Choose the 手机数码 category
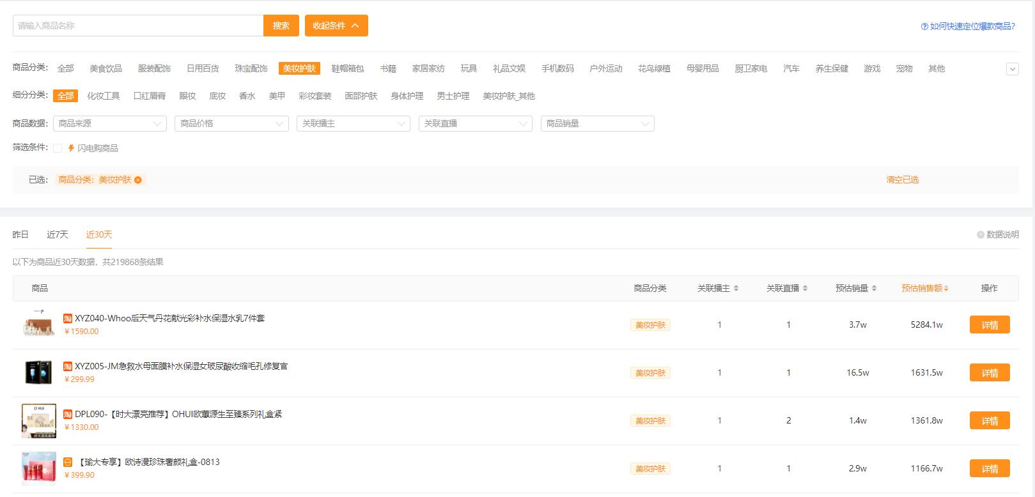 [x=557, y=68]
